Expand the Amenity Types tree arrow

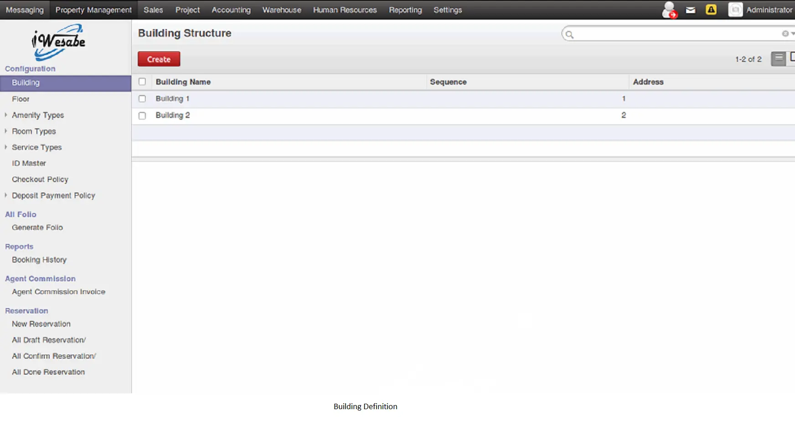[6, 115]
